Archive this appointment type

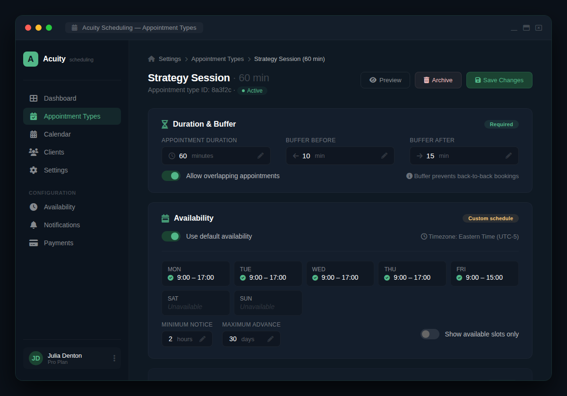(x=438, y=80)
